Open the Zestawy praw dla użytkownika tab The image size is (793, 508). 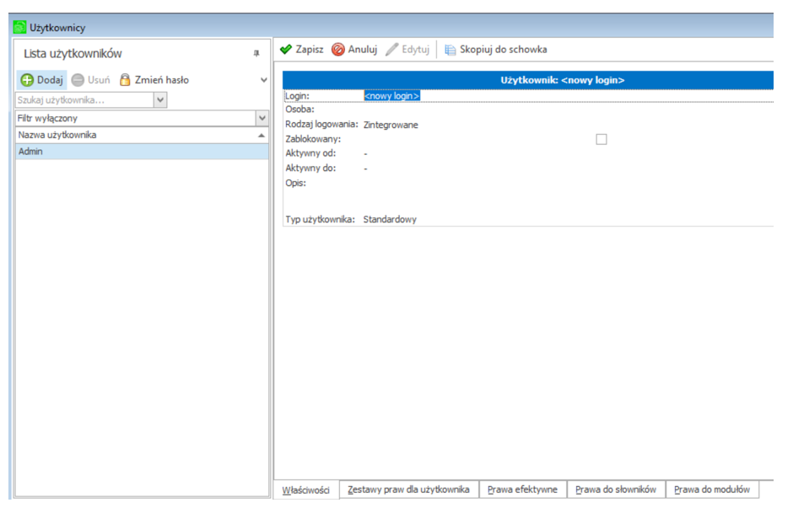click(408, 489)
